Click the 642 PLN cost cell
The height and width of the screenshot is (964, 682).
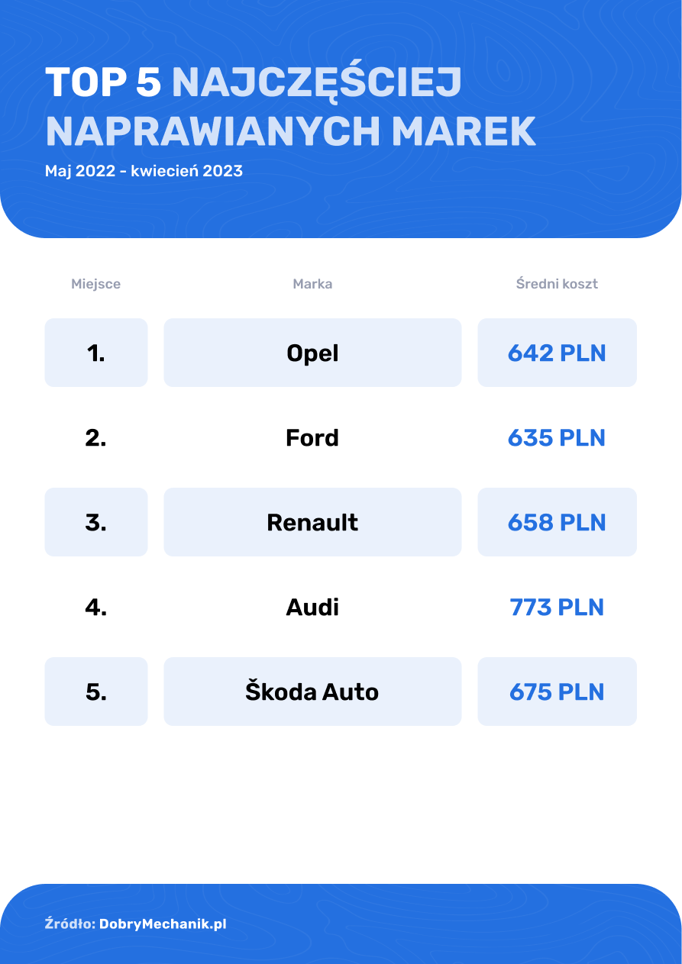point(557,353)
